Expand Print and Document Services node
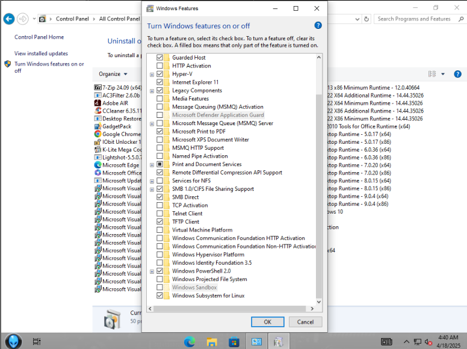The width and height of the screenshot is (467, 349). pos(152,165)
